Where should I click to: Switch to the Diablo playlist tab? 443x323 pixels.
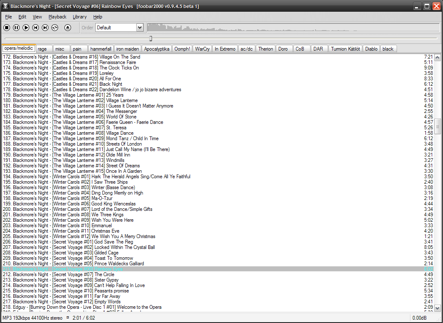[x=371, y=49]
